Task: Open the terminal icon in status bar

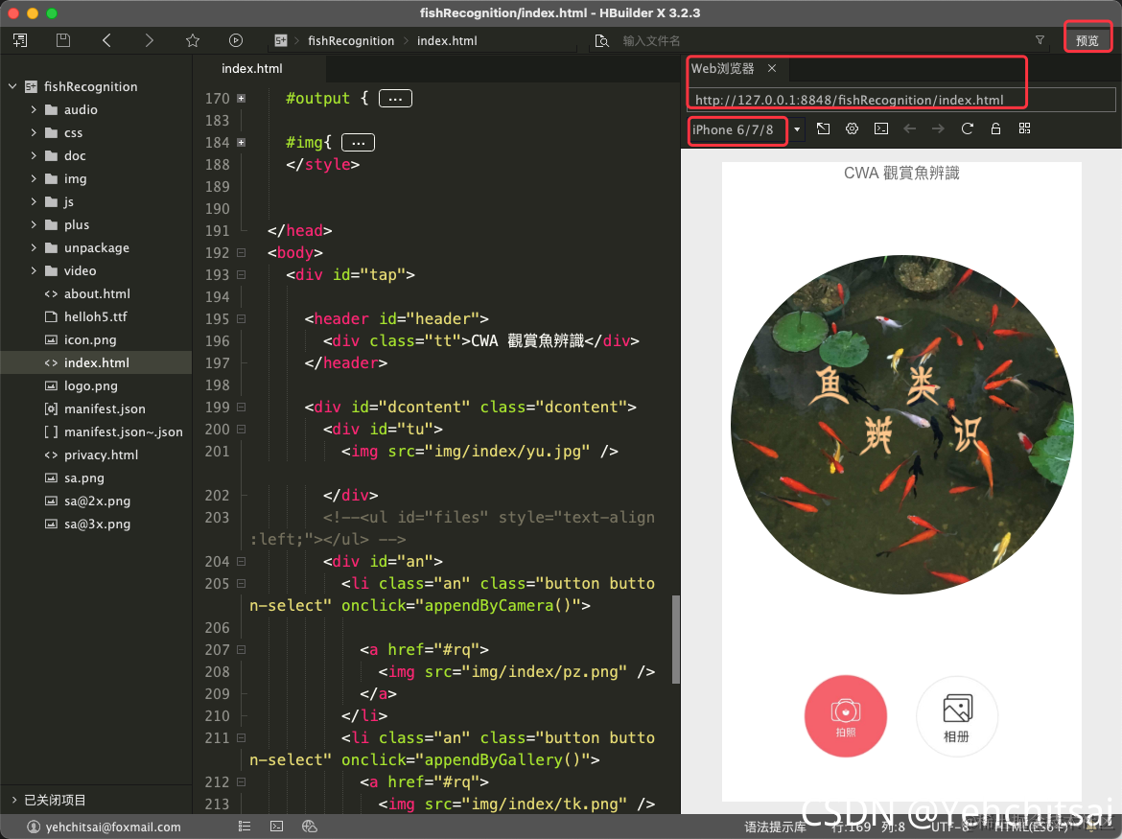Action: pyautogui.click(x=277, y=827)
